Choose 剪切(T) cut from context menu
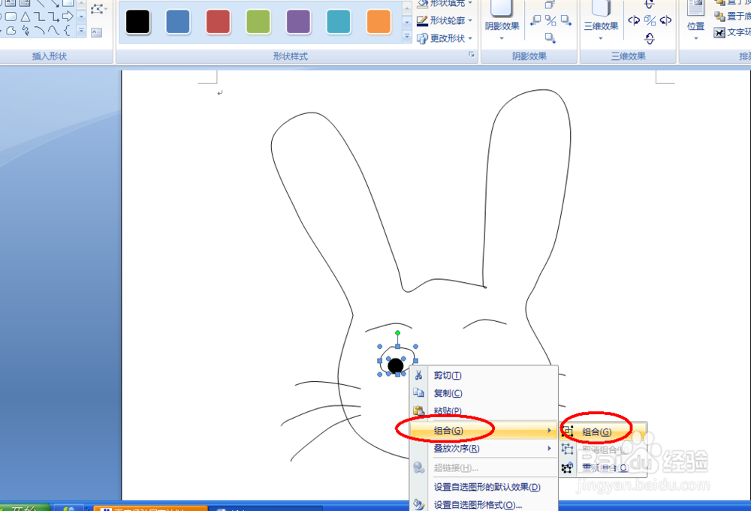The width and height of the screenshot is (751, 511). coord(484,376)
